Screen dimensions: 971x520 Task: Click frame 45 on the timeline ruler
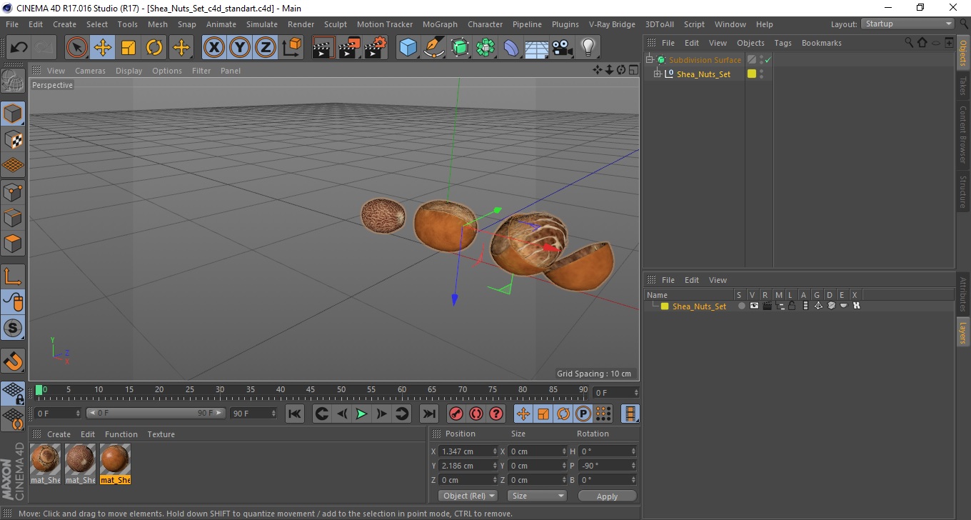(x=311, y=390)
